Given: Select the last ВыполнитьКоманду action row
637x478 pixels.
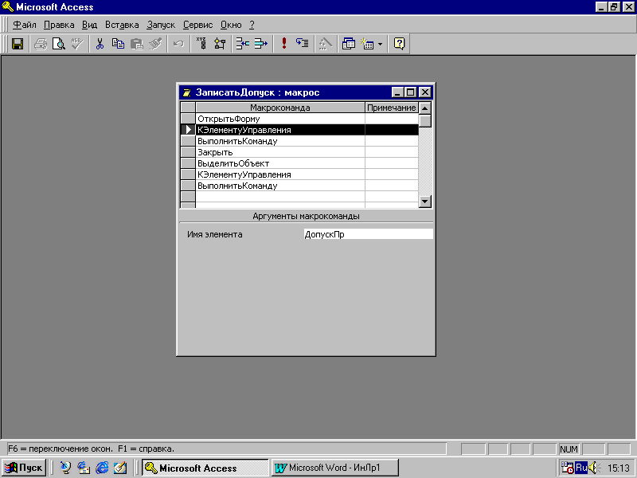Looking at the screenshot, I should [280, 186].
